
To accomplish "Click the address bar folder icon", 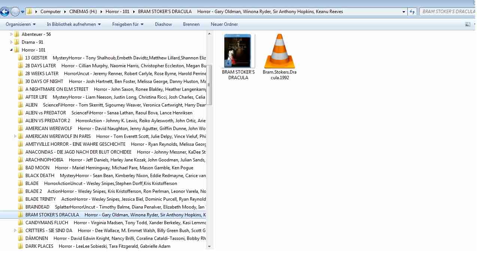I will (x=30, y=12).
